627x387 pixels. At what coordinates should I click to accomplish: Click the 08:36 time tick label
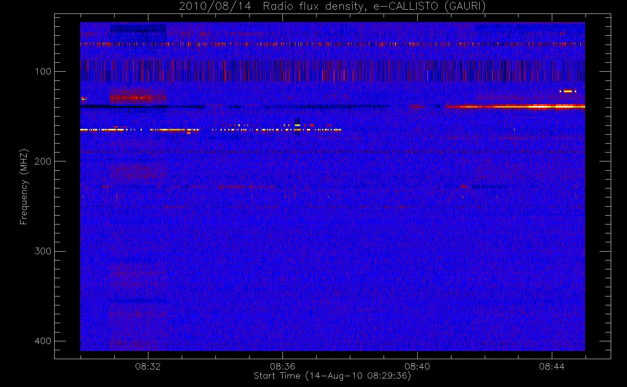coord(282,366)
